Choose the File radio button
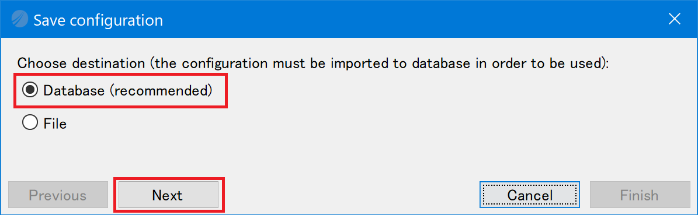Image resolution: width=698 pixels, height=215 pixels. pyautogui.click(x=30, y=123)
